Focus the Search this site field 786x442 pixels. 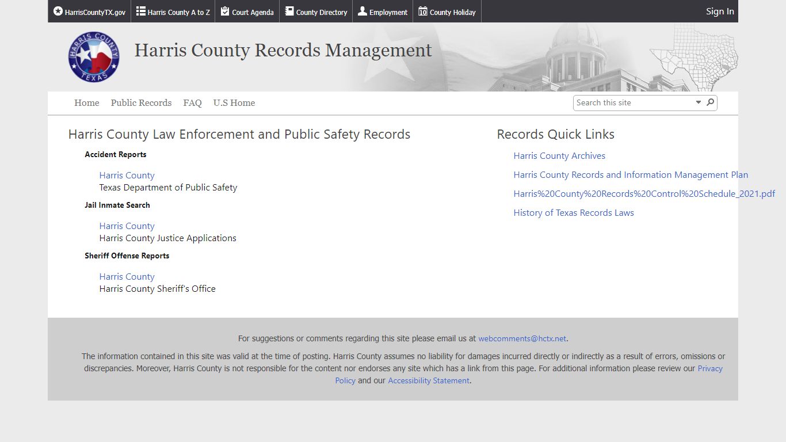pos(634,102)
